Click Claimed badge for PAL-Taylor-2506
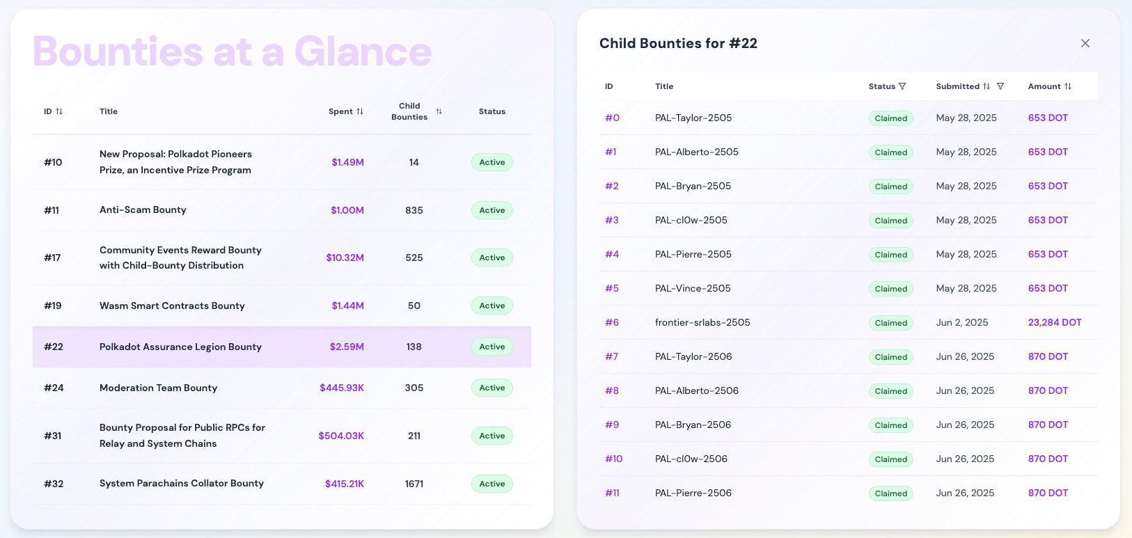 [890, 356]
